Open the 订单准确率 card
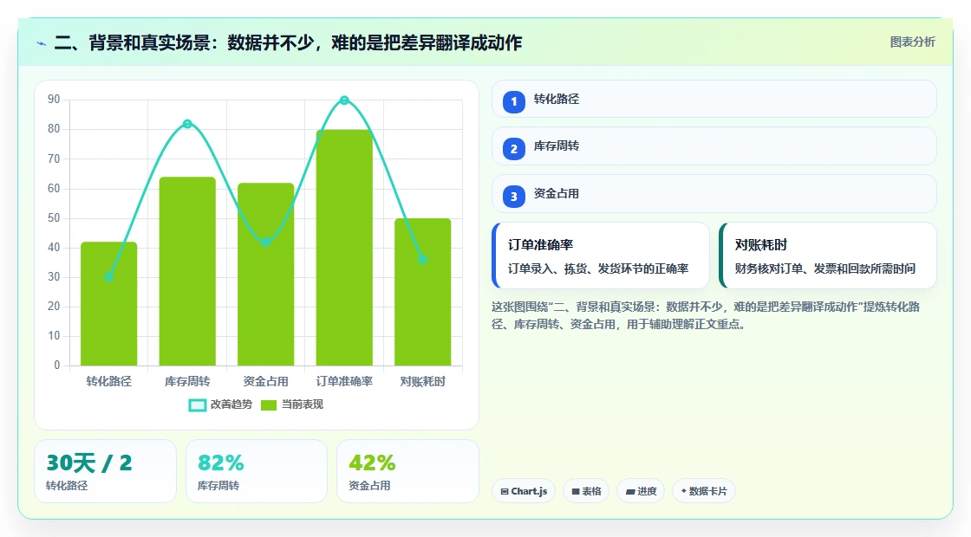The width and height of the screenshot is (971, 537). (x=601, y=256)
